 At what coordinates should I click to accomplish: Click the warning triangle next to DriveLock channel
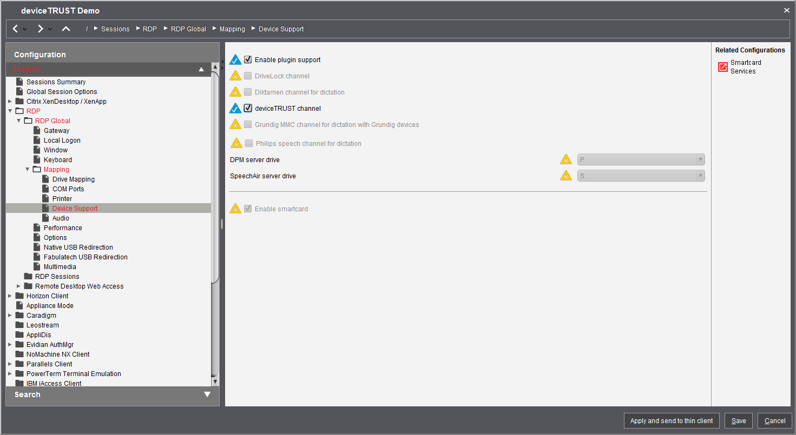[235, 76]
